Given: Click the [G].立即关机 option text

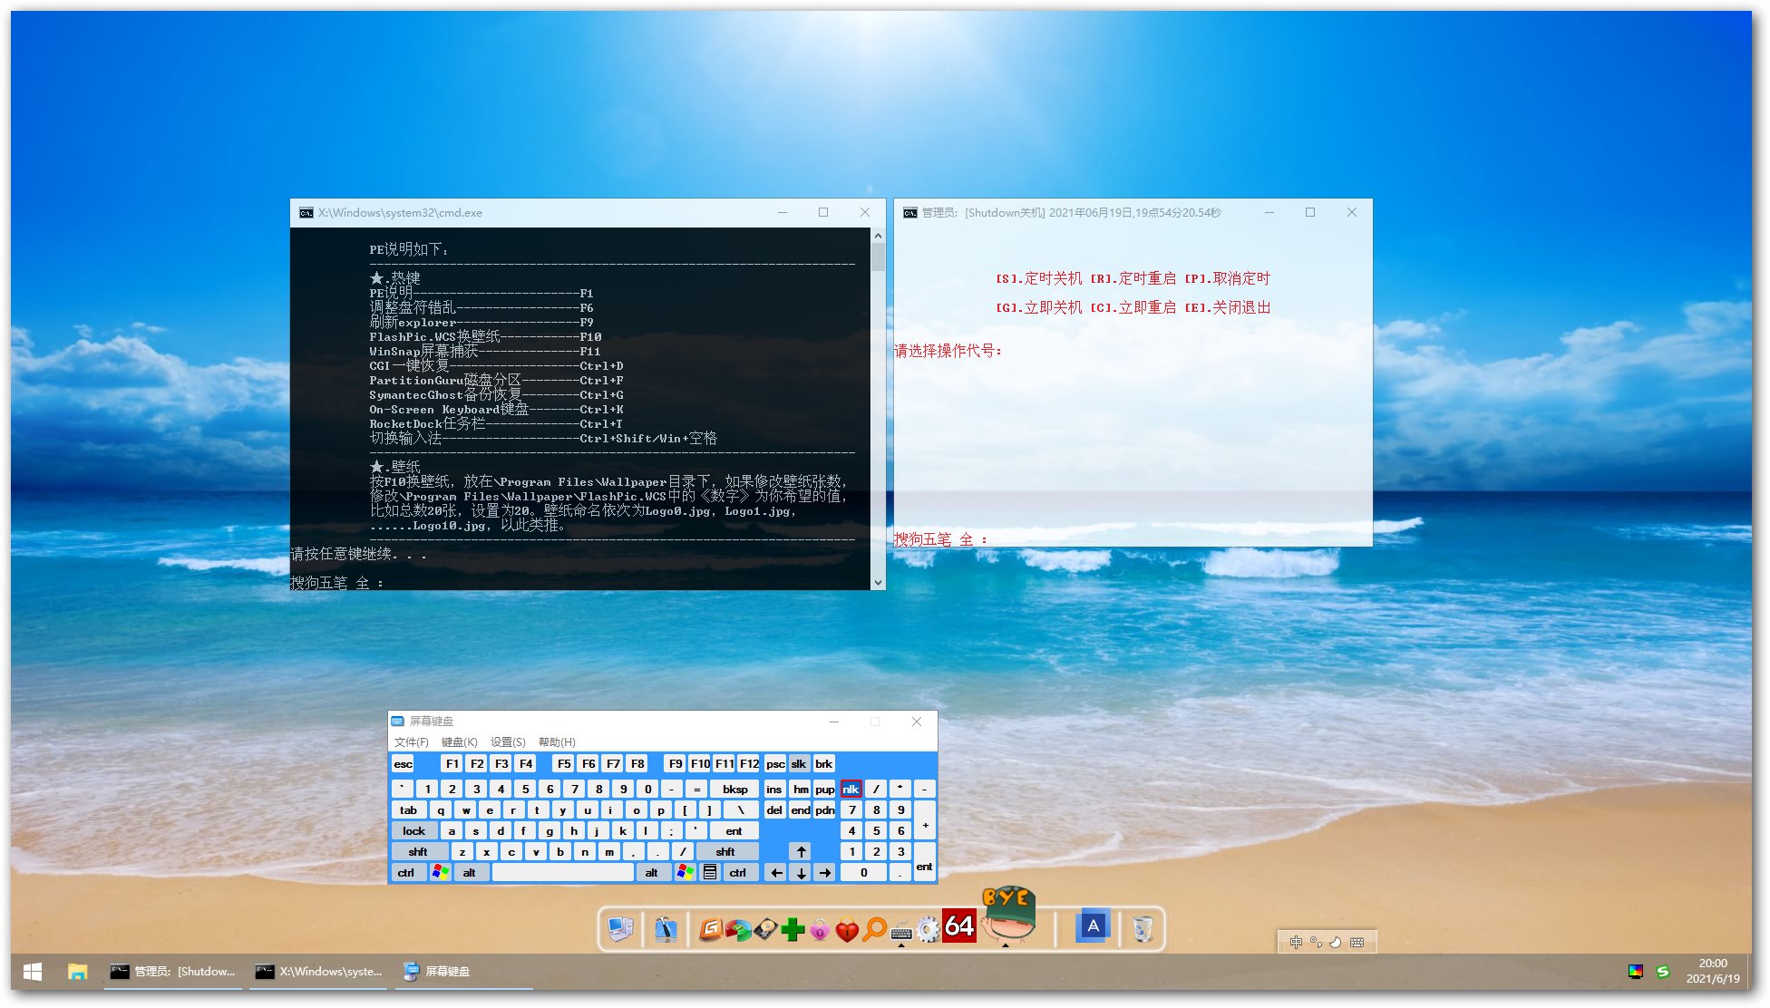Looking at the screenshot, I should tap(1039, 307).
